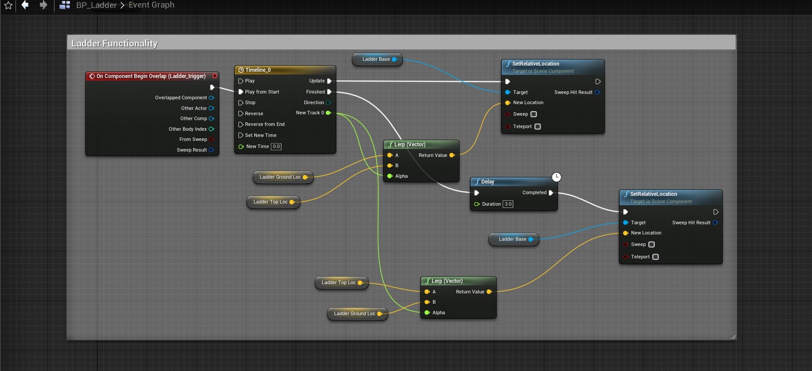Select the lower Ladder Top Loc variable node
The width and height of the screenshot is (812, 371).
point(341,282)
